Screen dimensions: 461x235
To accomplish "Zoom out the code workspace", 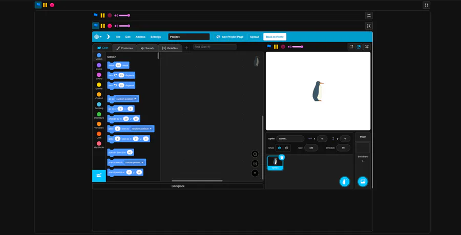I will point(255,164).
